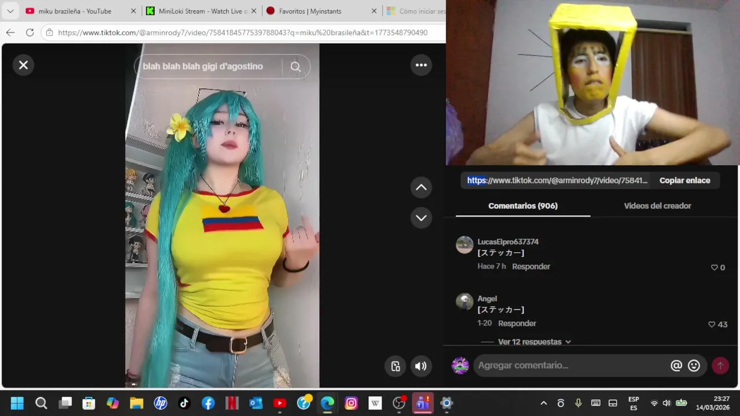The width and height of the screenshot is (740, 416).
Task: Click the microphone tray icon
Action: click(x=578, y=403)
